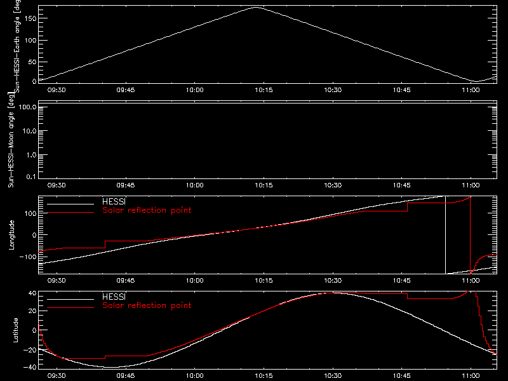Viewport: 508px width, 381px height.
Task: Click 11:00 under the Earth angle plot
Action: click(x=471, y=90)
